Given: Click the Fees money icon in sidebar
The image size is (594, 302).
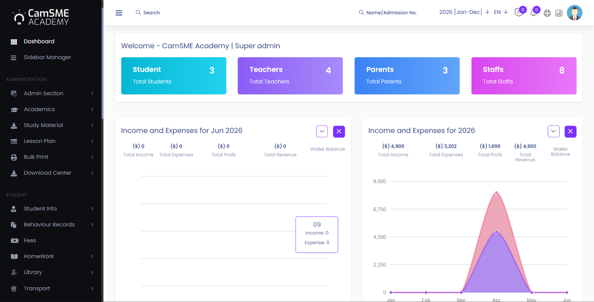Looking at the screenshot, I should tap(14, 241).
